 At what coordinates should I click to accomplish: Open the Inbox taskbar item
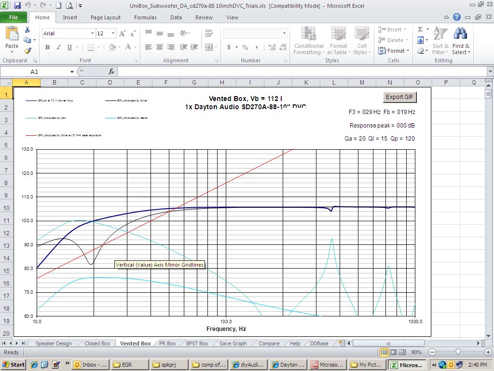(90, 365)
